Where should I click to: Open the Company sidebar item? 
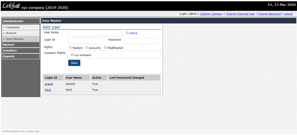21,27
